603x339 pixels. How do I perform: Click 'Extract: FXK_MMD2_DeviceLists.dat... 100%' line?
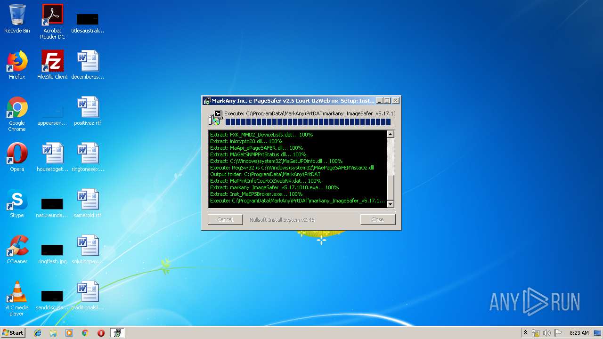(x=261, y=135)
